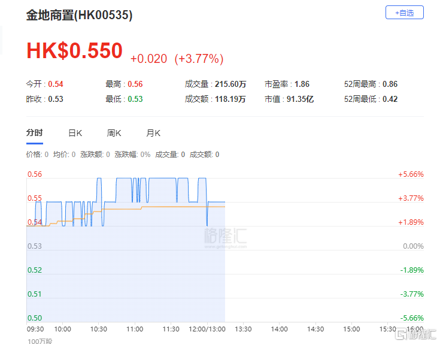This screenshot has width=440, height=344.
Task: Click the 均价 readout above chart
Action: click(x=64, y=155)
